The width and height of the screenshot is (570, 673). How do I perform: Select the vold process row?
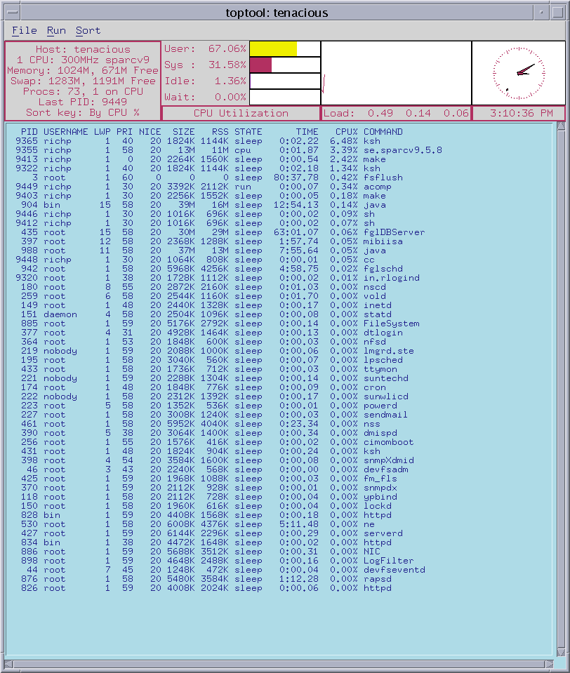click(204, 296)
